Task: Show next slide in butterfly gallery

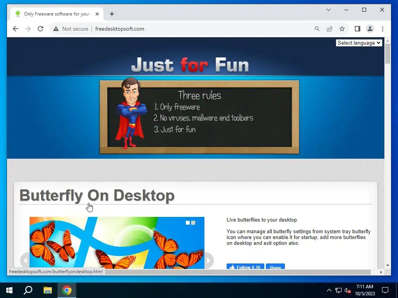Action: click(209, 260)
